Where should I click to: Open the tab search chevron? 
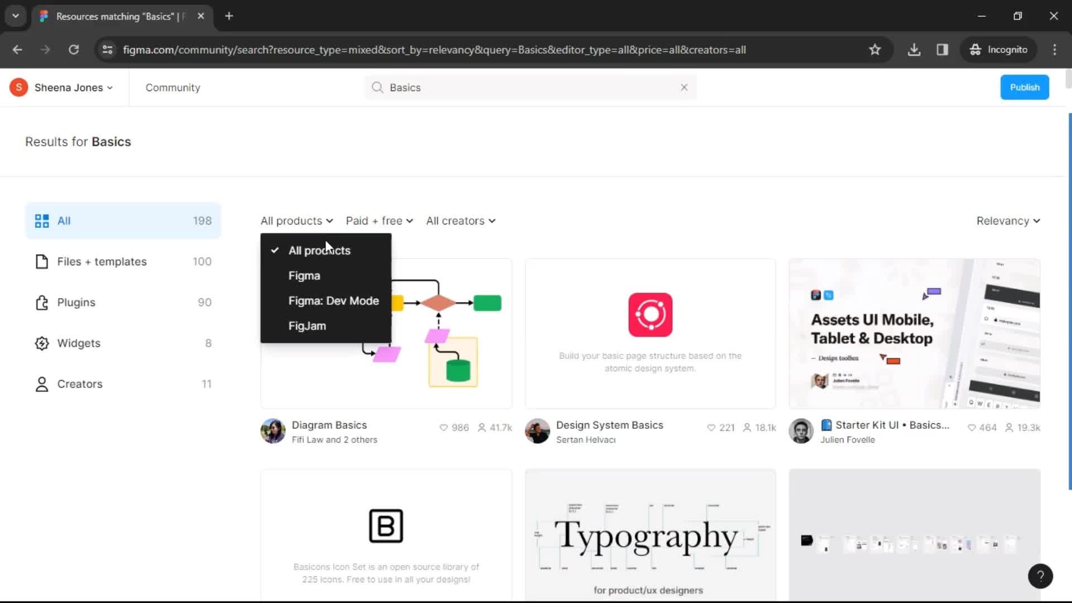click(16, 16)
